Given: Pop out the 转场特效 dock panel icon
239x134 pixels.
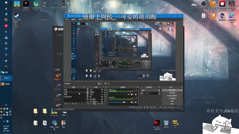Looking at the screenshot, I should tap(159, 87).
